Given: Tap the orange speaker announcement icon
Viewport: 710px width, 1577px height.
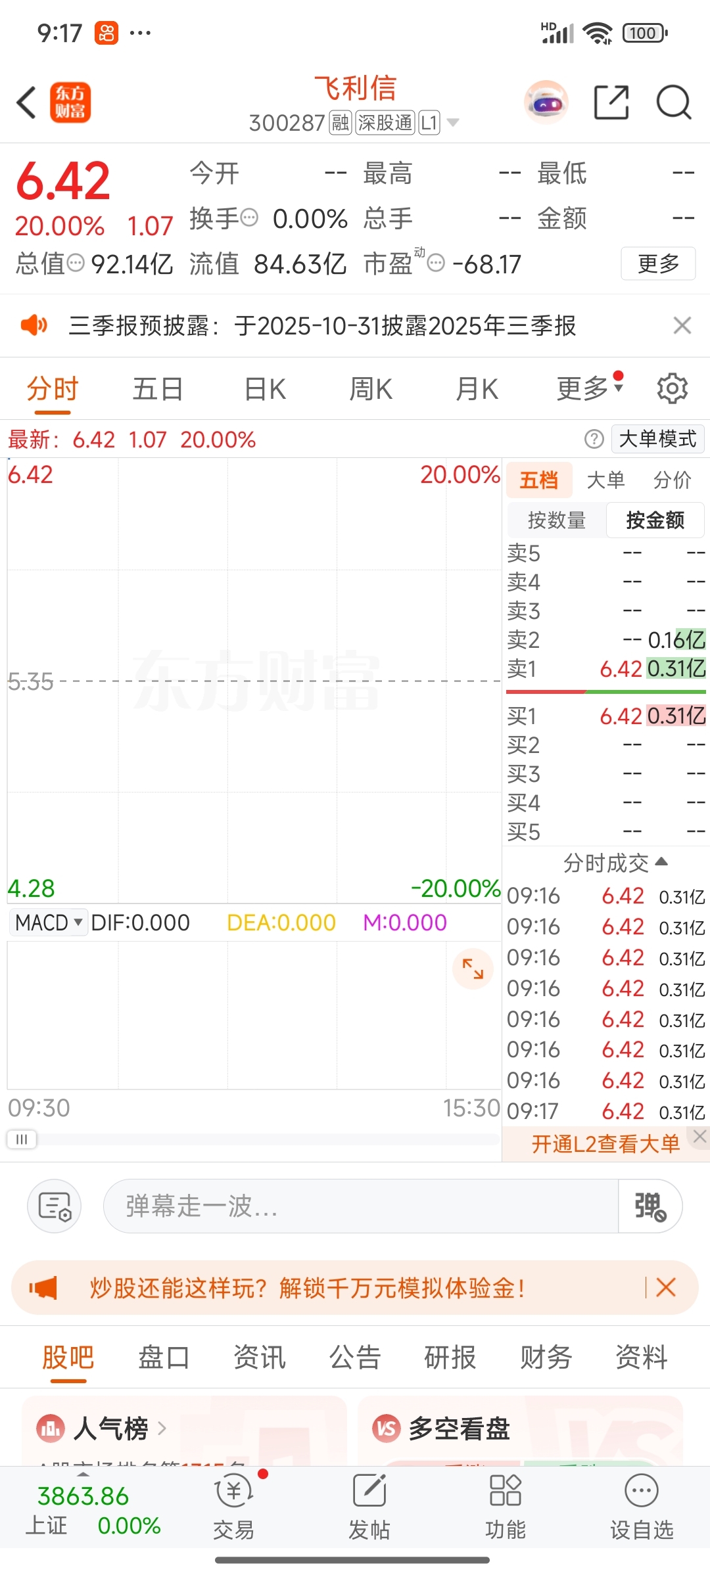Looking at the screenshot, I should pos(34,325).
